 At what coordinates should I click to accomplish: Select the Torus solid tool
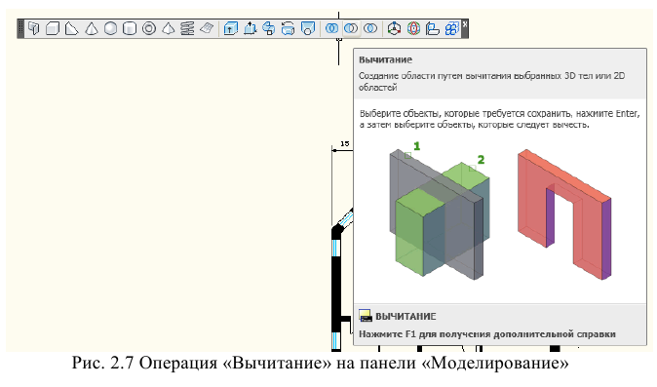[149, 28]
